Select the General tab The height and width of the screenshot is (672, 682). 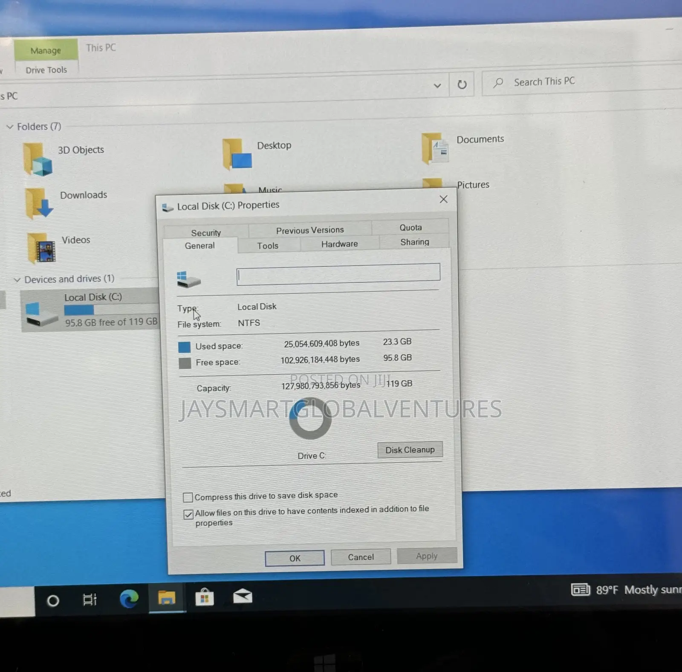click(x=200, y=246)
